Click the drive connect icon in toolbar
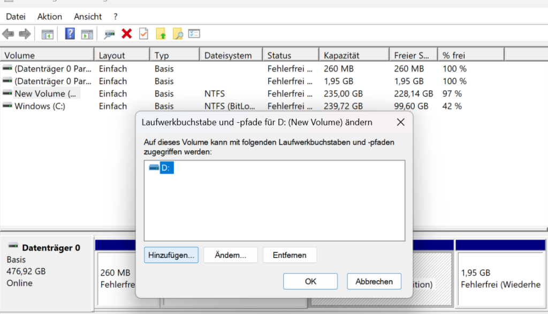548x314 pixels. pos(109,34)
